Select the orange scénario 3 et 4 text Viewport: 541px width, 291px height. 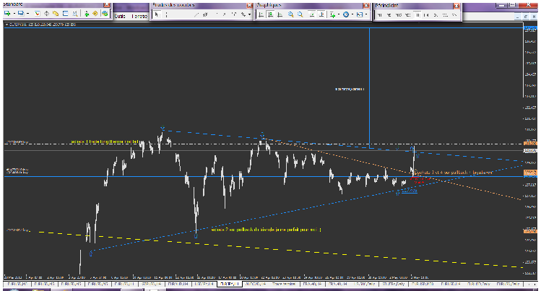[454, 172]
